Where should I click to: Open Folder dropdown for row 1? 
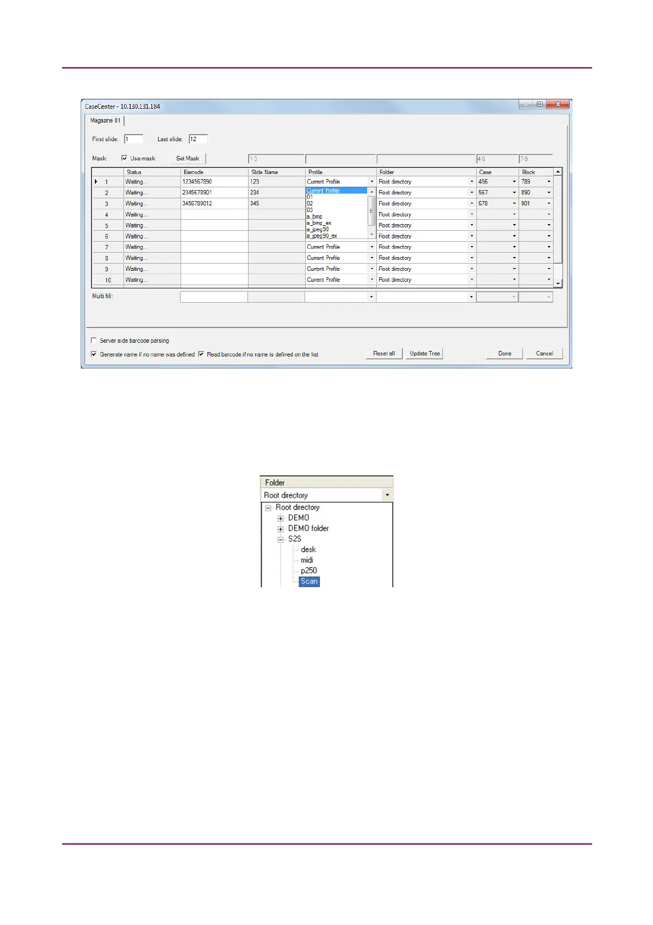471,182
